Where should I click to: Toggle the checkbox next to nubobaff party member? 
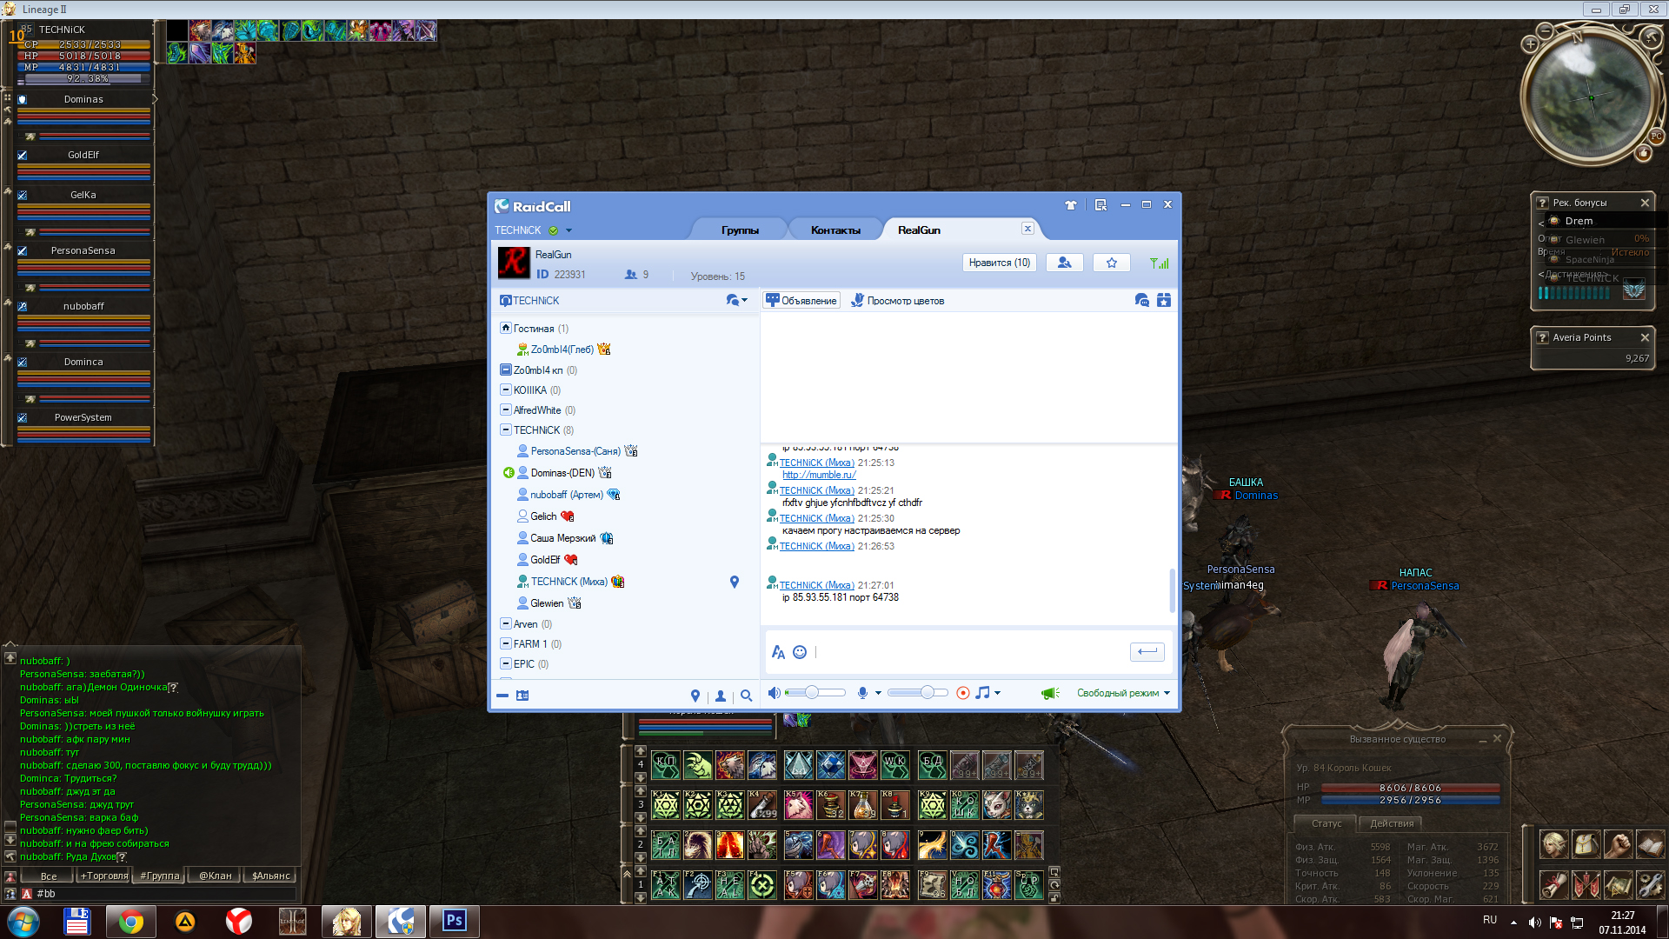pos(23,307)
